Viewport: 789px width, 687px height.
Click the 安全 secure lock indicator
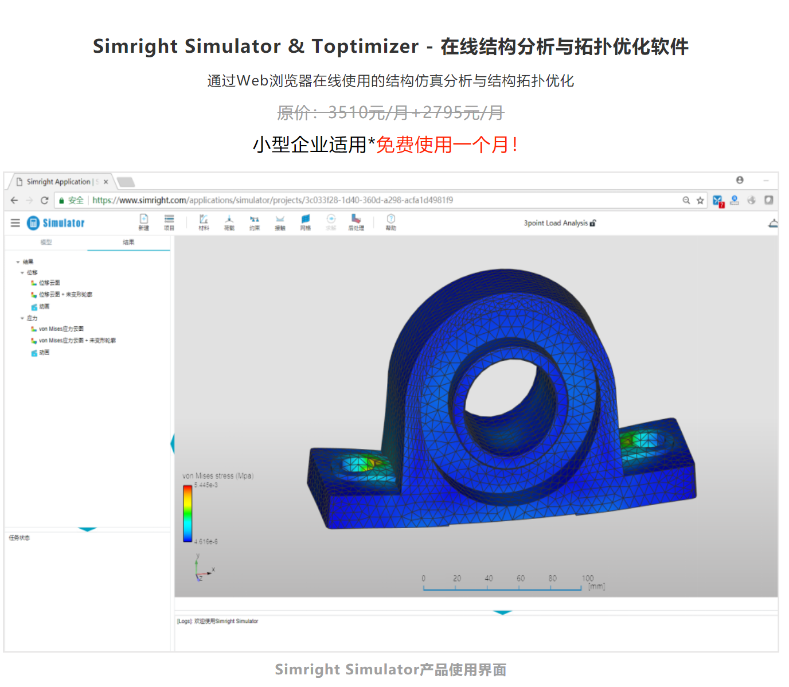click(71, 200)
